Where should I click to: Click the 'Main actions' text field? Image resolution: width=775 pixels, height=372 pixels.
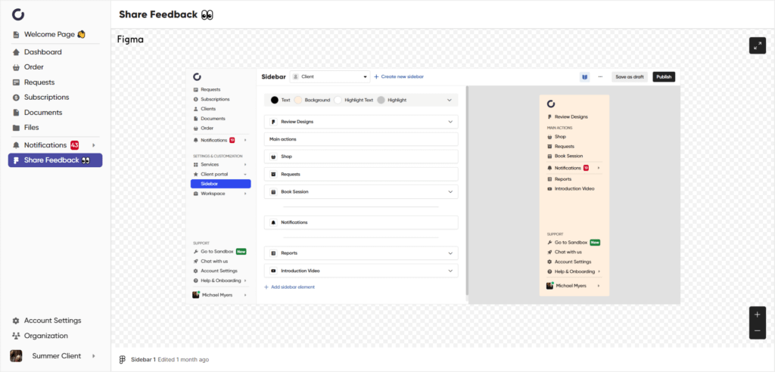click(x=361, y=139)
